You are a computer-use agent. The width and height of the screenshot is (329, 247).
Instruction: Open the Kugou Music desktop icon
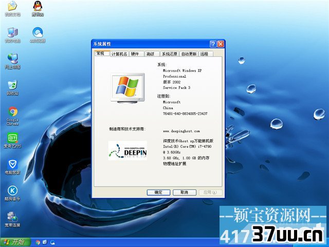[x=12, y=193]
